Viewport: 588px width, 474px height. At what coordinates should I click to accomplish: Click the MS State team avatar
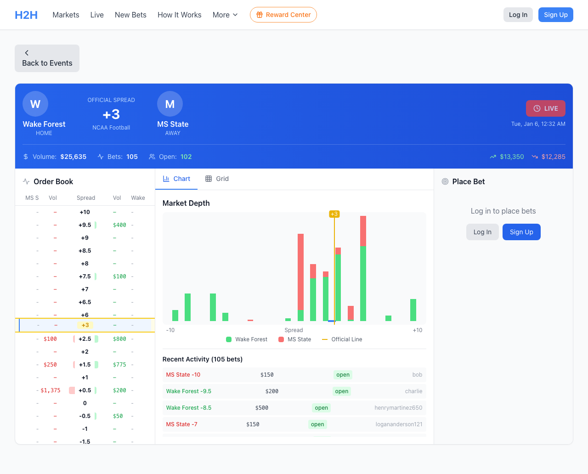[170, 104]
